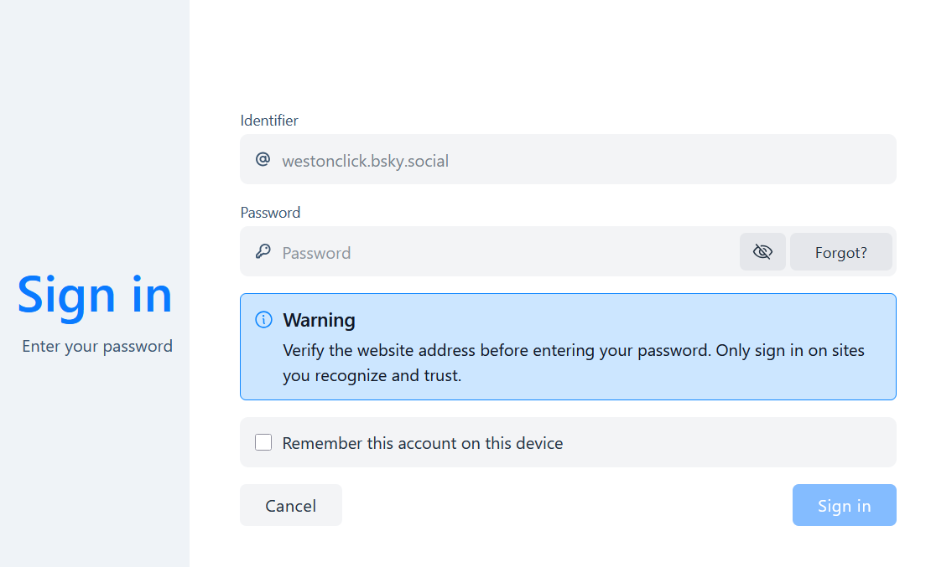The image size is (931, 567).
Task: Click the large blue Sign in title
Action: coord(95,295)
